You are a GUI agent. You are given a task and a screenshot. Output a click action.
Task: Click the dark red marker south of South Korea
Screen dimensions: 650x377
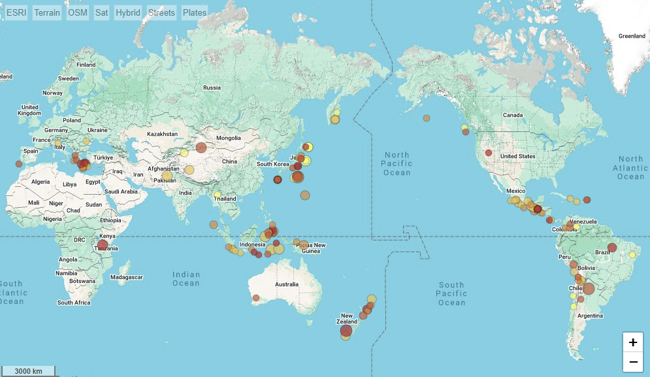click(x=278, y=179)
